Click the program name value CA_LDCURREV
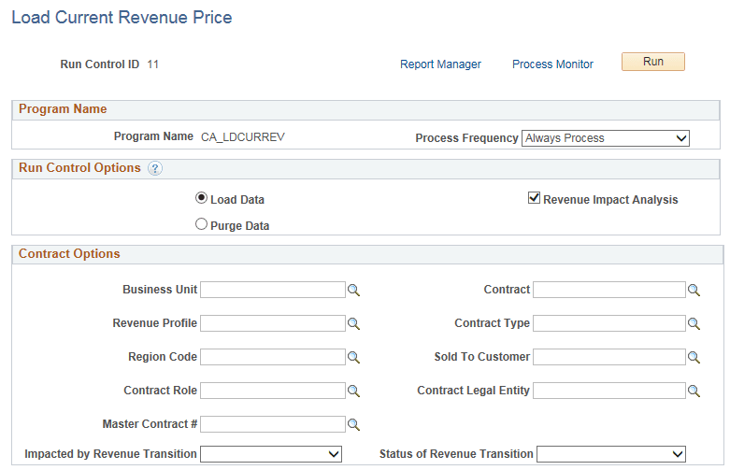 243,137
